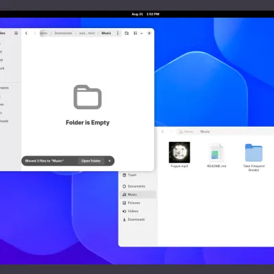The height and width of the screenshot is (274, 274).
Task: Expand the view options dropdown arrow
Action: click(x=142, y=34)
